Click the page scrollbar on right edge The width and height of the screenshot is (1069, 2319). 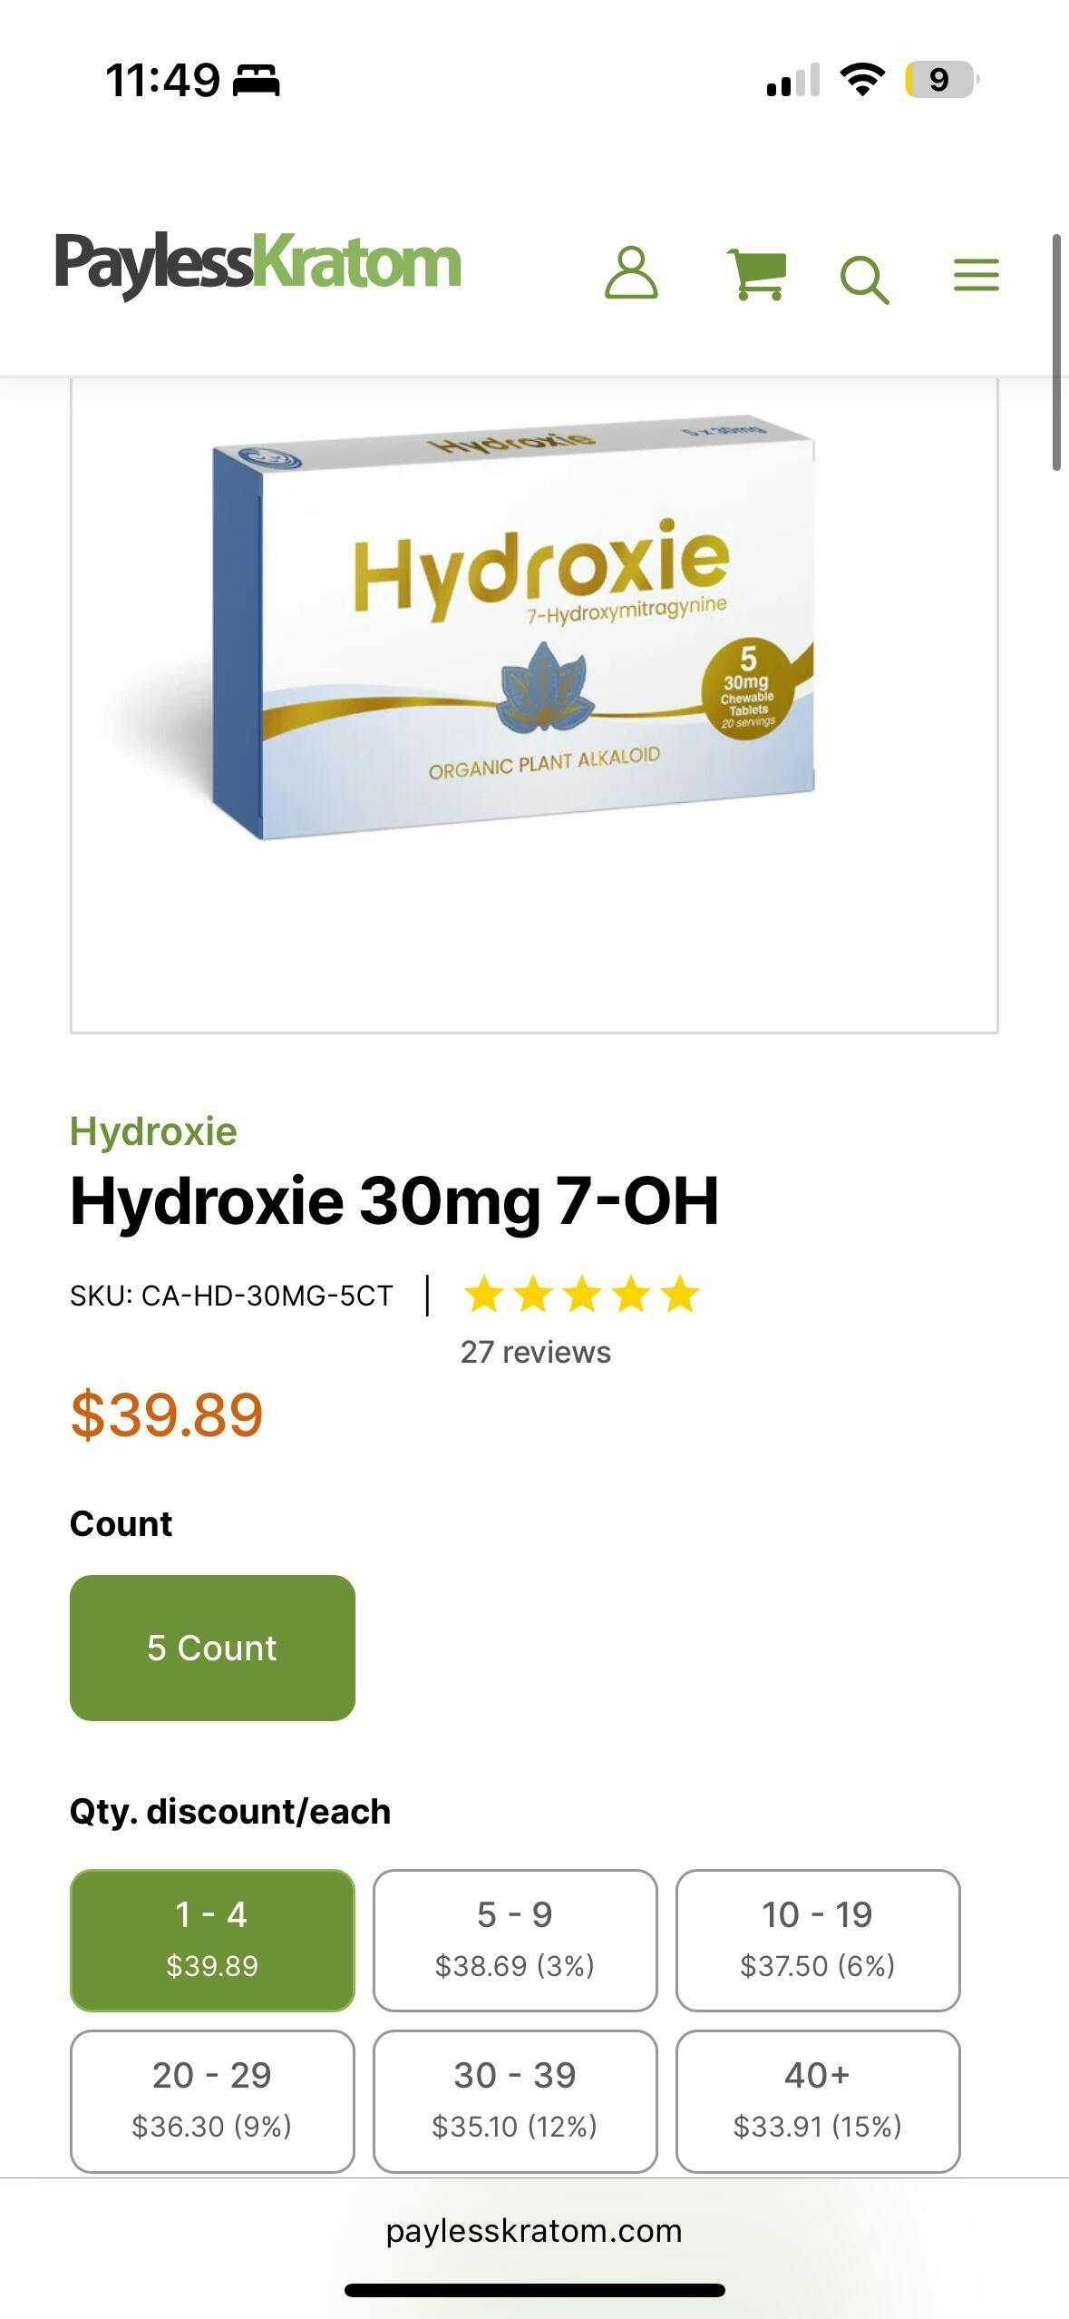tap(1056, 352)
